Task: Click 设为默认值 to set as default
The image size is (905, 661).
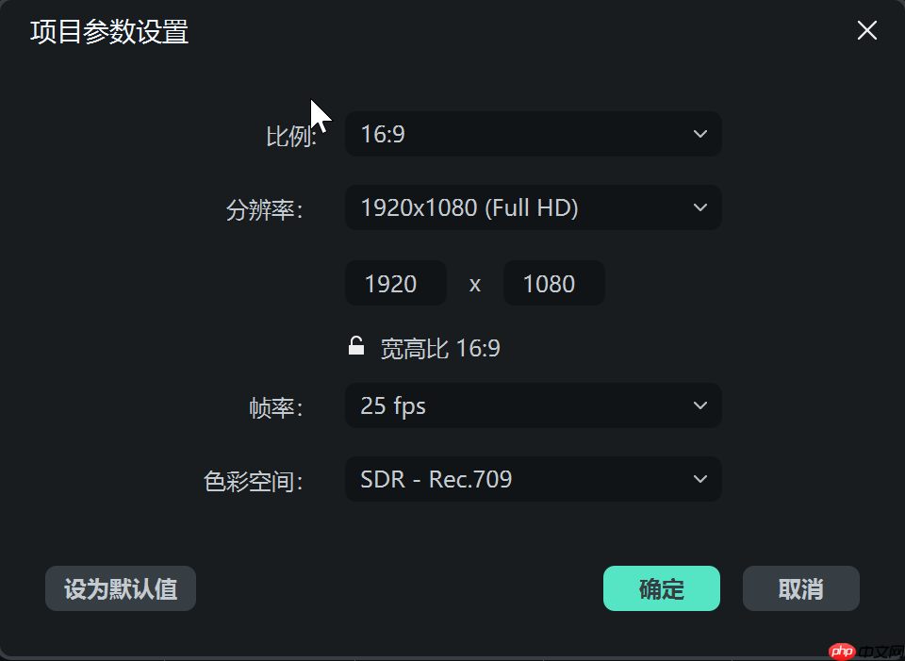Action: 120,587
